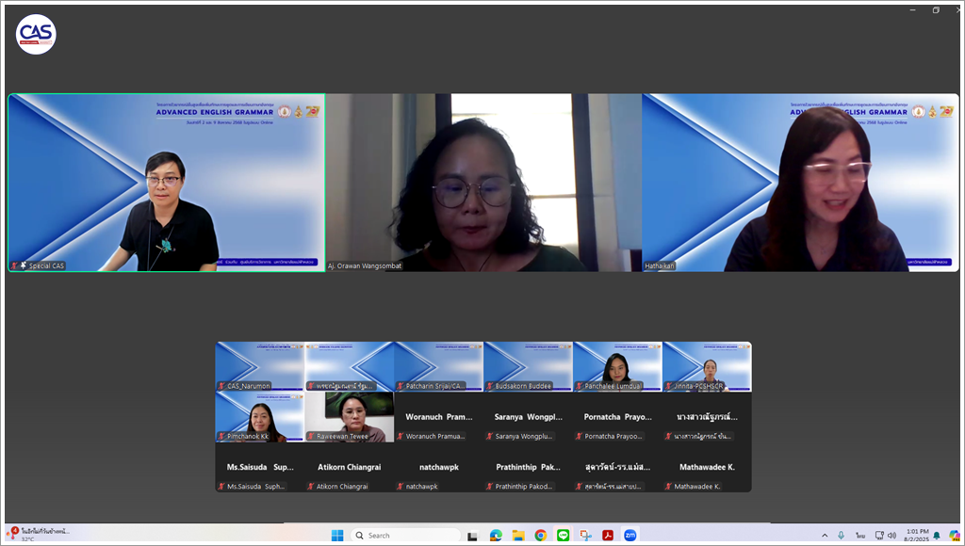Open the LINE app in taskbar

coord(564,535)
